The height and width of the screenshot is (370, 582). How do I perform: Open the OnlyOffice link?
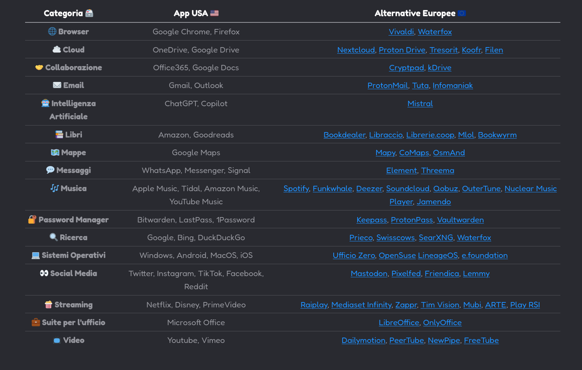click(442, 322)
